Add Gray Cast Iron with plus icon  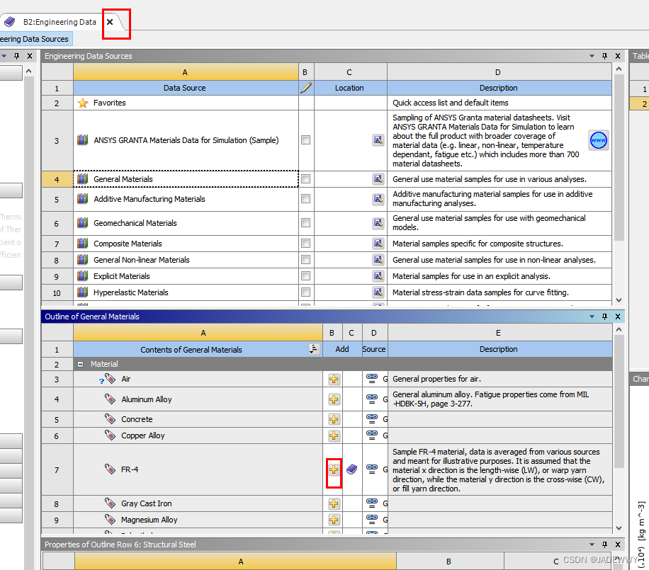tap(334, 503)
